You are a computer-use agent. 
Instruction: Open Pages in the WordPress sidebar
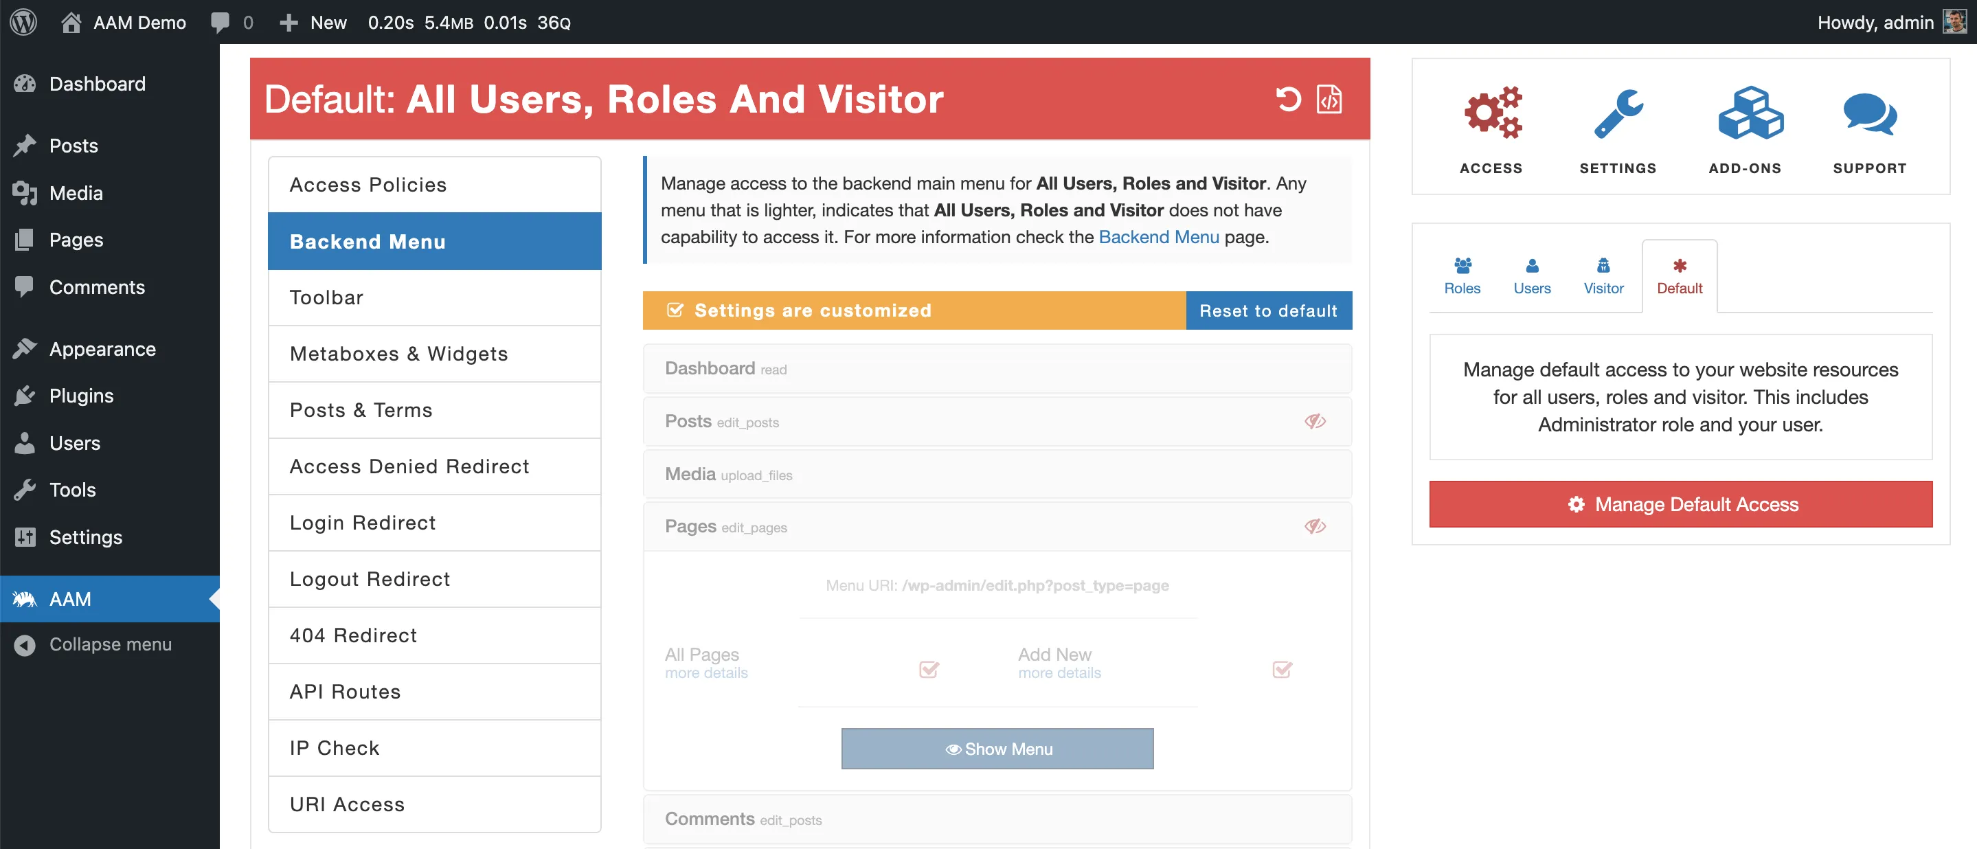point(110,240)
